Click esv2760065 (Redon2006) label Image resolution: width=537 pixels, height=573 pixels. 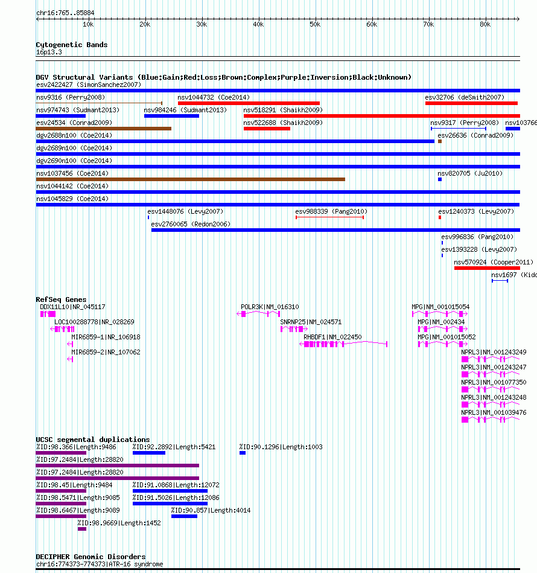pyautogui.click(x=191, y=225)
